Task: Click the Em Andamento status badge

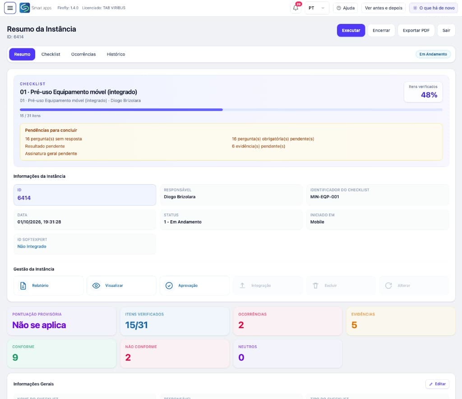Action: coord(433,54)
